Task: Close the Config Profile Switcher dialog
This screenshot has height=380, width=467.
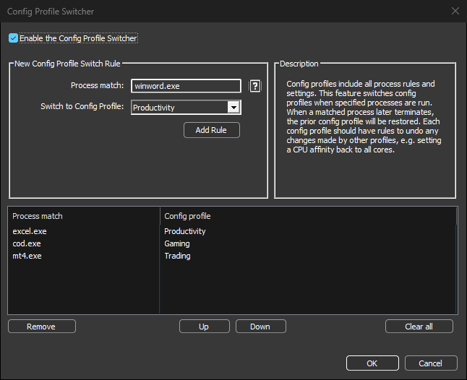Action: [455, 11]
